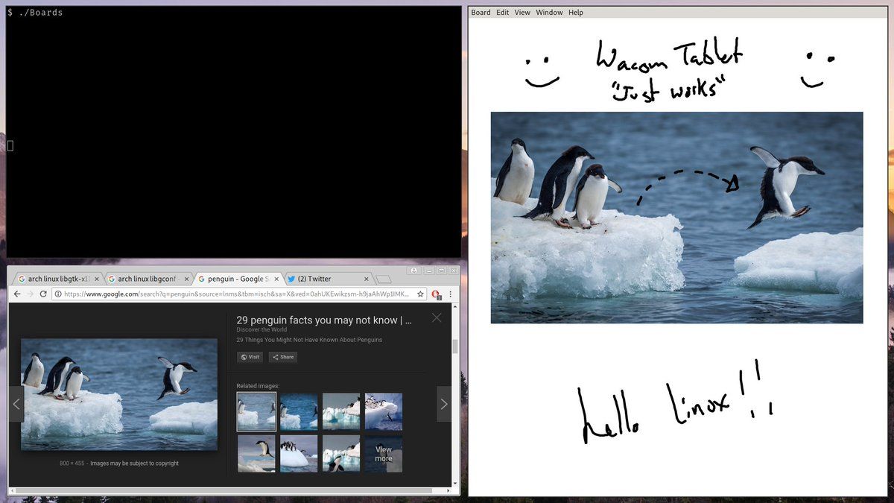Close the Twitter tab
The width and height of the screenshot is (894, 503).
[x=366, y=279]
